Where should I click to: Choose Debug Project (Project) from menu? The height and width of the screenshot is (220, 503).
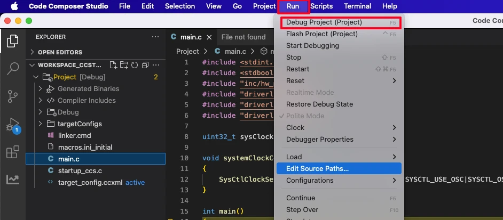click(324, 22)
